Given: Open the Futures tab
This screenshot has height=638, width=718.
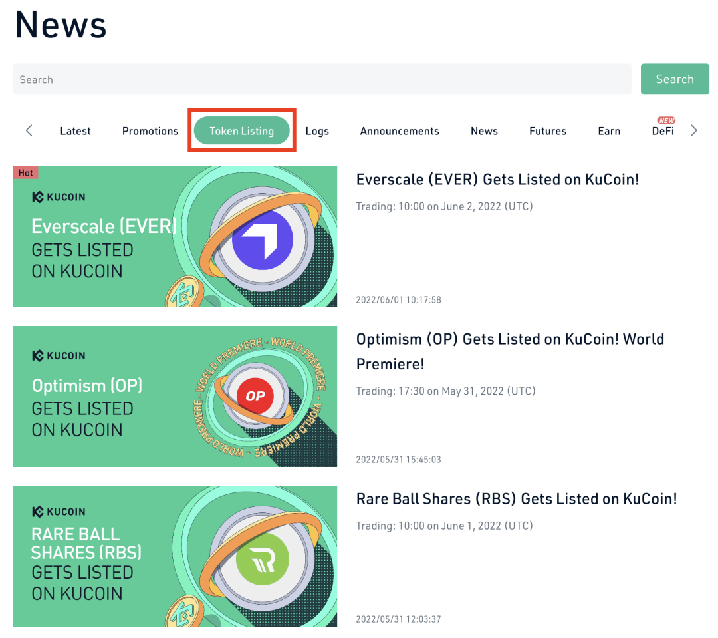Looking at the screenshot, I should pyautogui.click(x=548, y=131).
